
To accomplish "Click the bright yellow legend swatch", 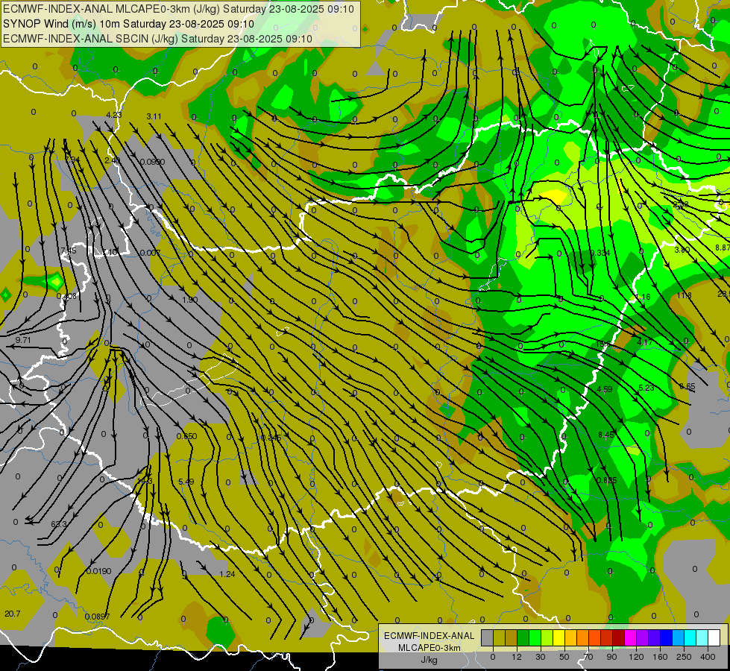I will pyautogui.click(x=559, y=637).
